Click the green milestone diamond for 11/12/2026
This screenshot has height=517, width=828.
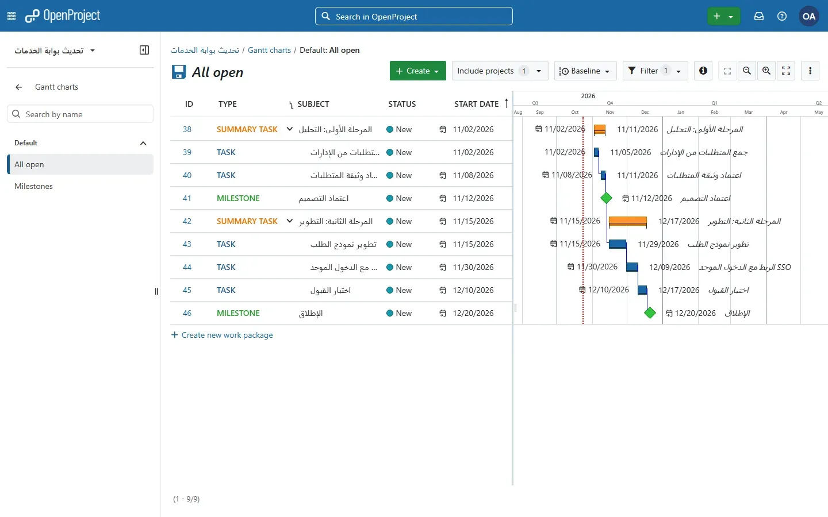(x=607, y=198)
